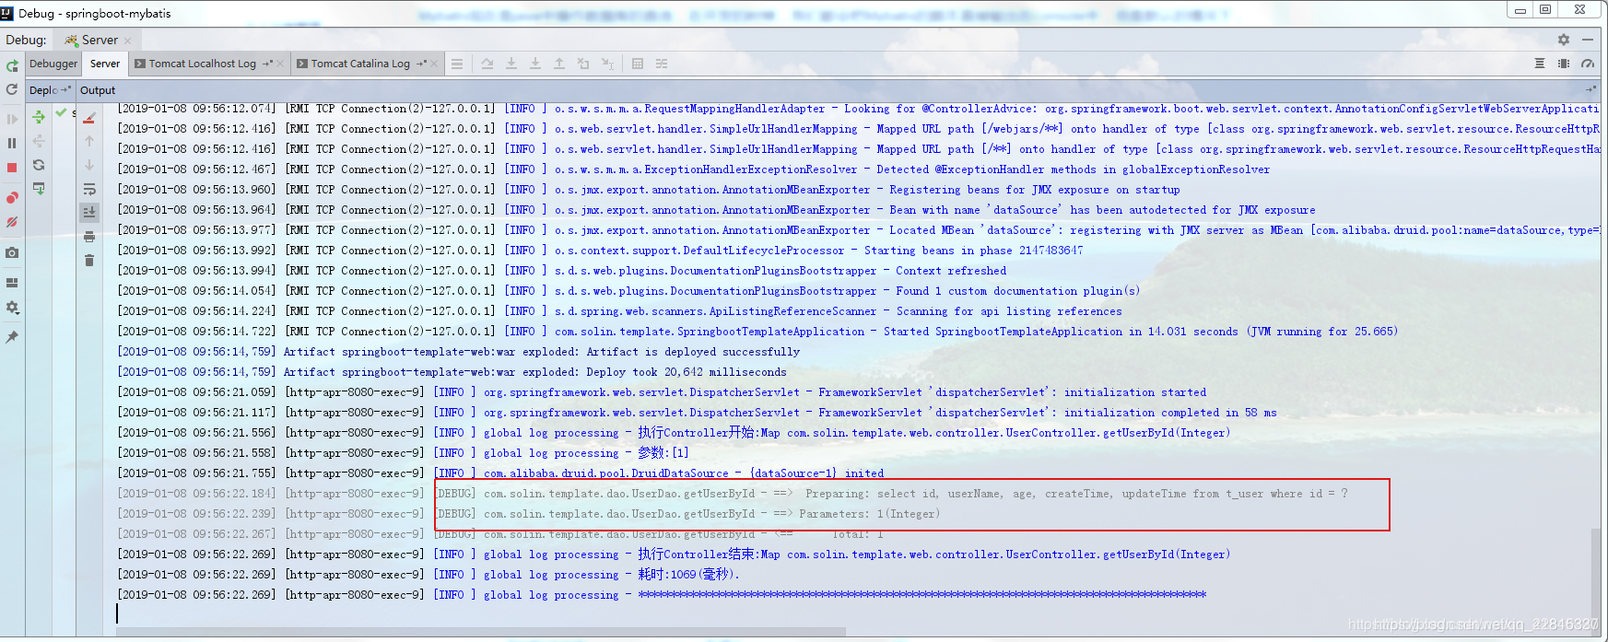Viewport: 1608px width, 642px height.
Task: Click Step Over debugger icon
Action: pos(487,64)
